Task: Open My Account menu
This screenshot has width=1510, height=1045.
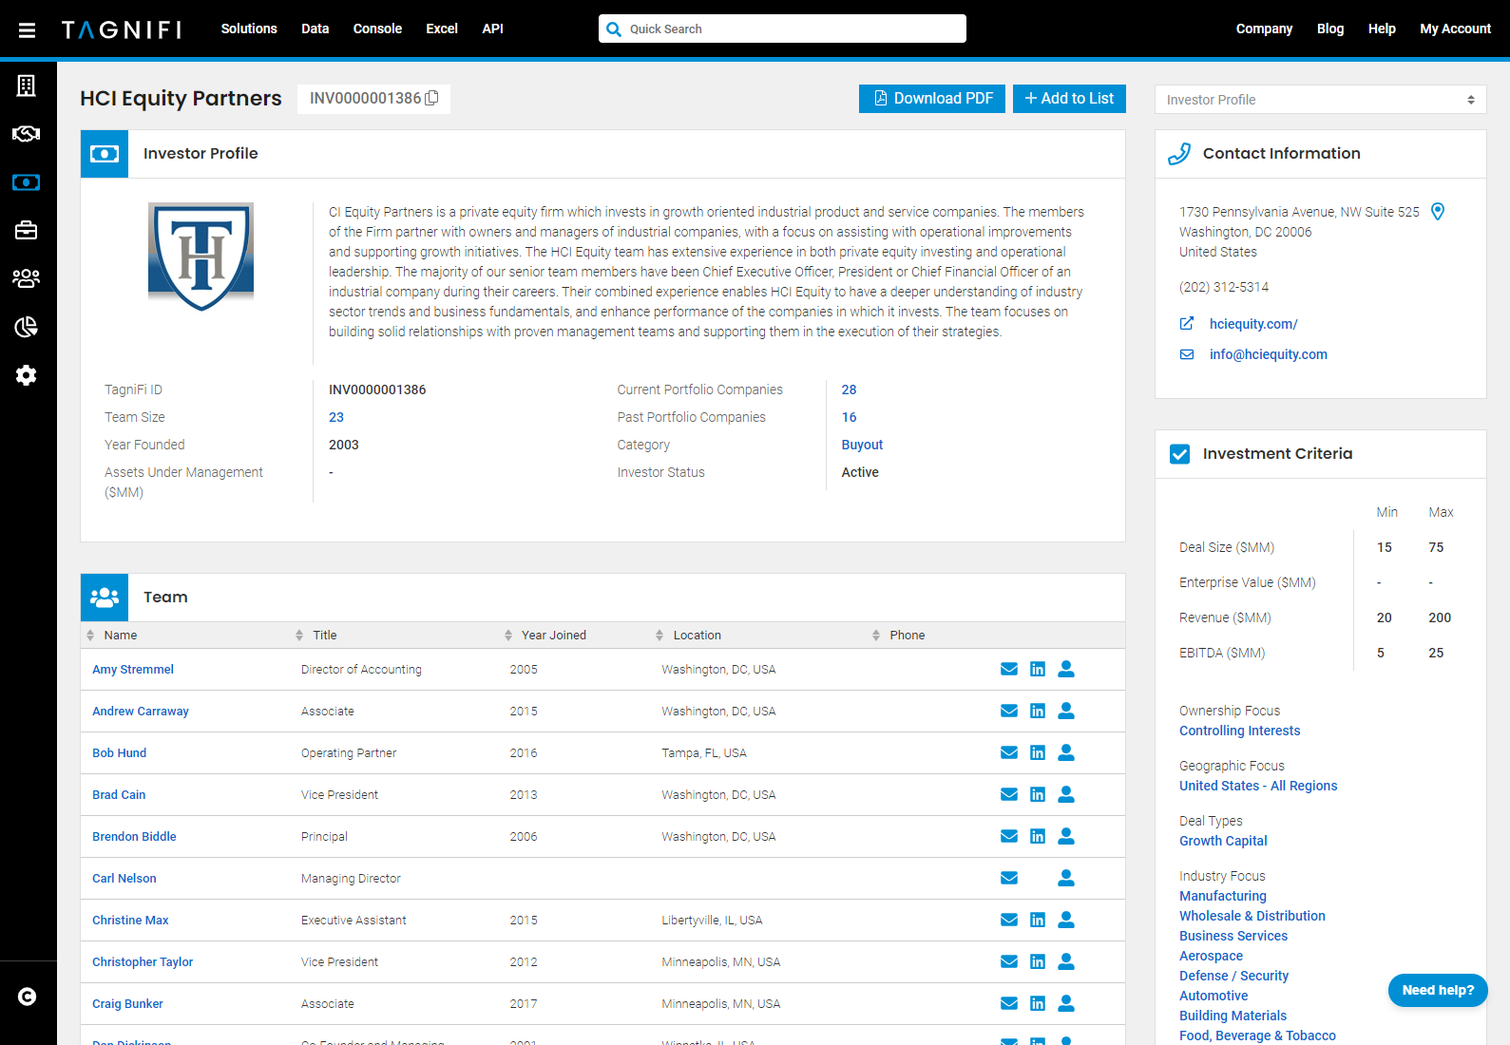Action: click(x=1455, y=28)
